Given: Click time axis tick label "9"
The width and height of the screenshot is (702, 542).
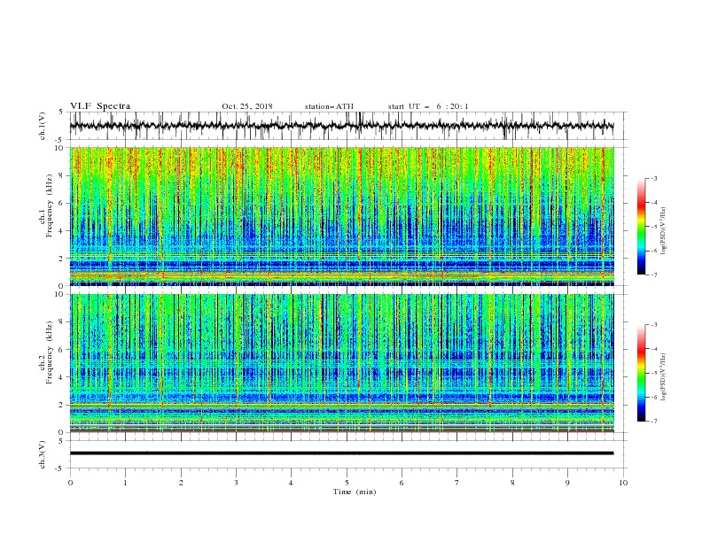Looking at the screenshot, I should click(x=567, y=483).
